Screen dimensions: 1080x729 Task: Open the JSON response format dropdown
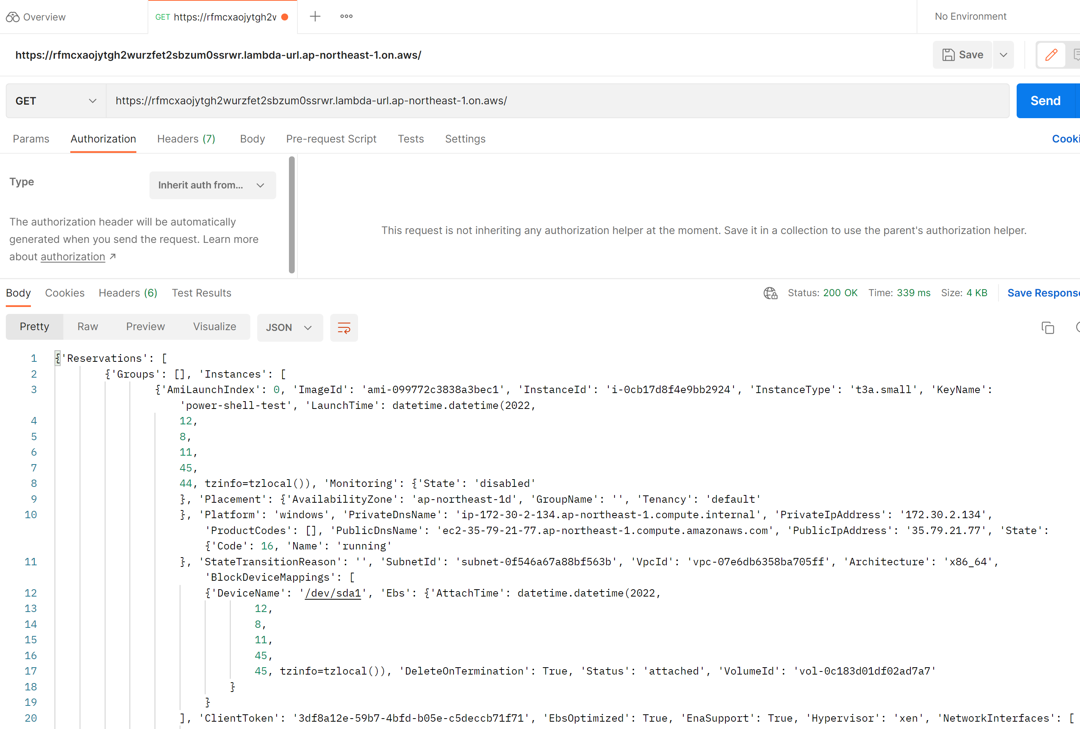tap(290, 327)
